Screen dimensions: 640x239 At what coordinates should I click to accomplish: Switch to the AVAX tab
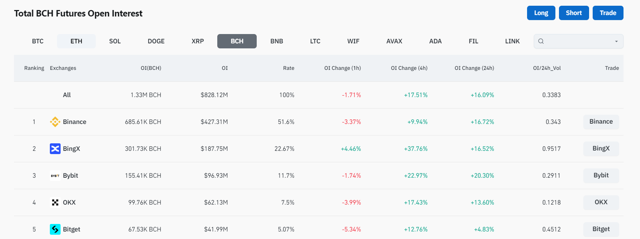394,41
